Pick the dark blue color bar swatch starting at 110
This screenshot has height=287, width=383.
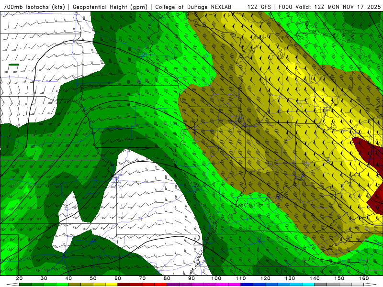tap(247, 285)
